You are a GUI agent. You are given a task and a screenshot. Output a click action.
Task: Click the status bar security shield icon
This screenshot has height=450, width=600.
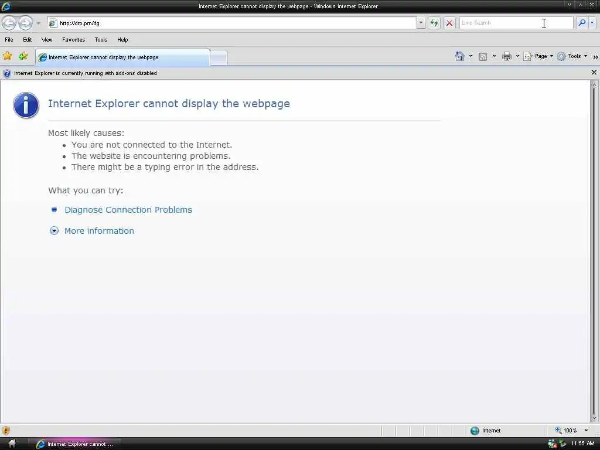point(6,431)
